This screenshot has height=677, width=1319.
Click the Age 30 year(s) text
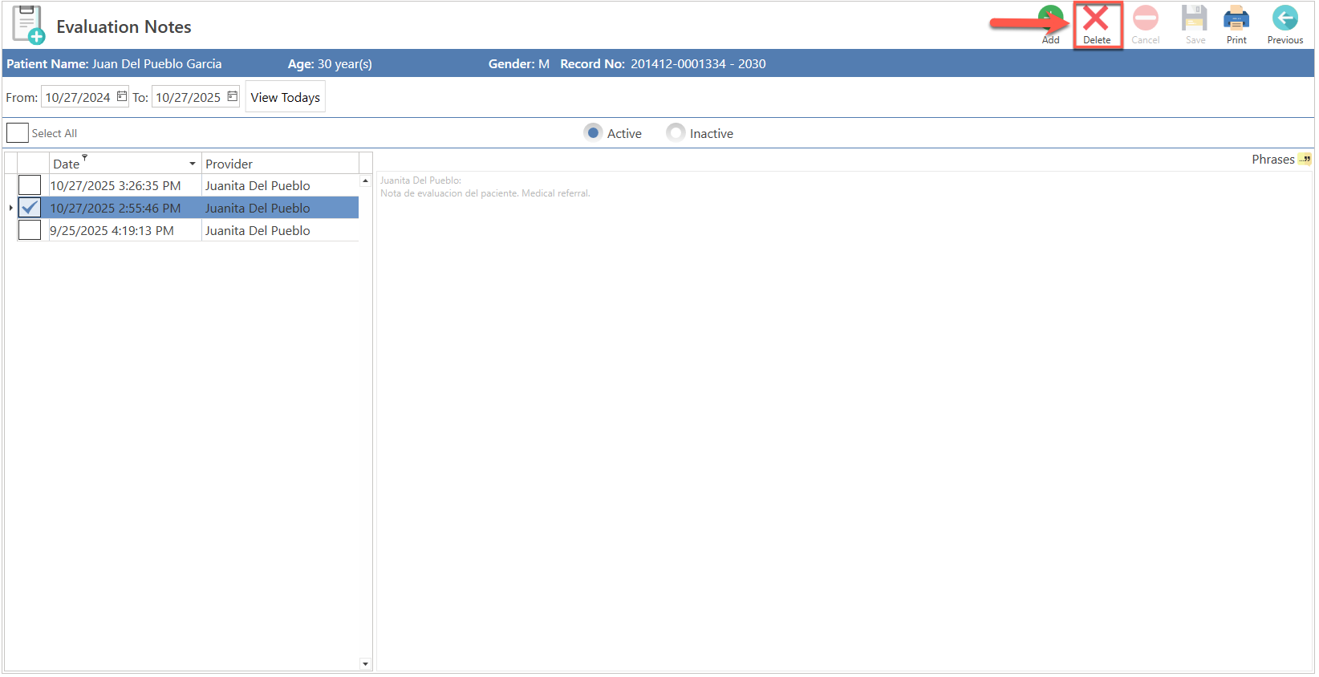pos(330,63)
